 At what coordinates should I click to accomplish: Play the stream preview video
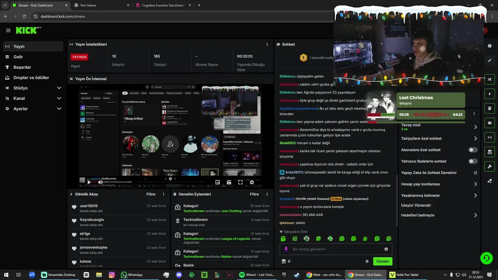[89, 182]
